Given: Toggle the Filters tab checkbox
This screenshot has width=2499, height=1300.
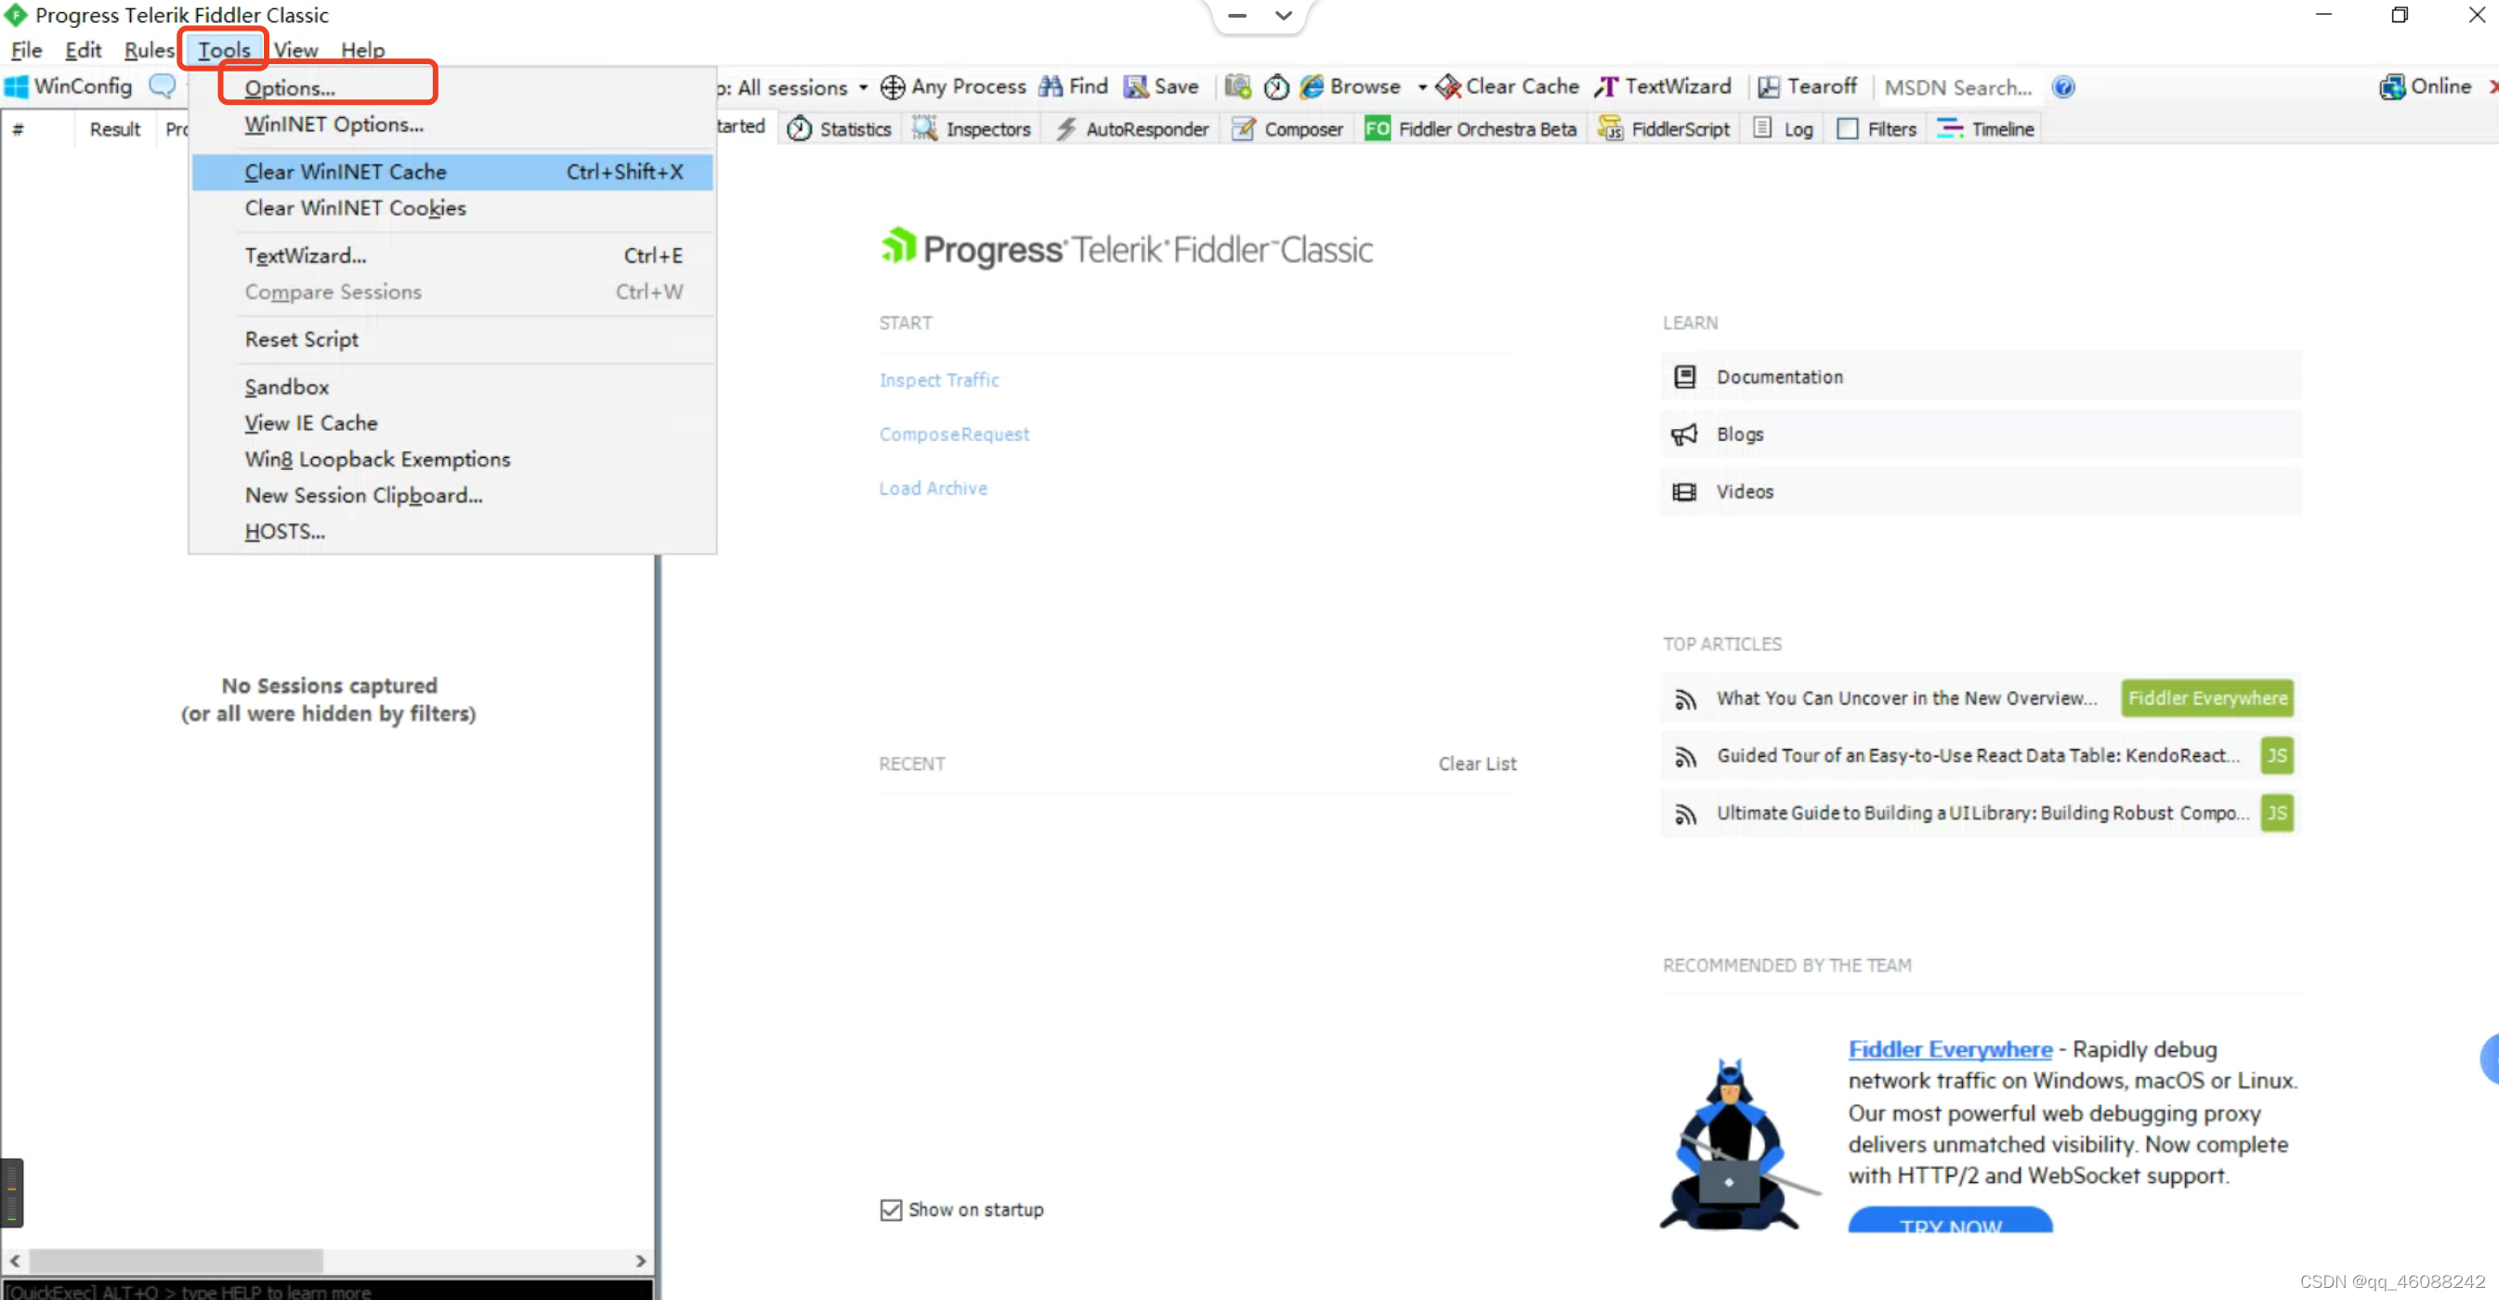Looking at the screenshot, I should 1848,129.
